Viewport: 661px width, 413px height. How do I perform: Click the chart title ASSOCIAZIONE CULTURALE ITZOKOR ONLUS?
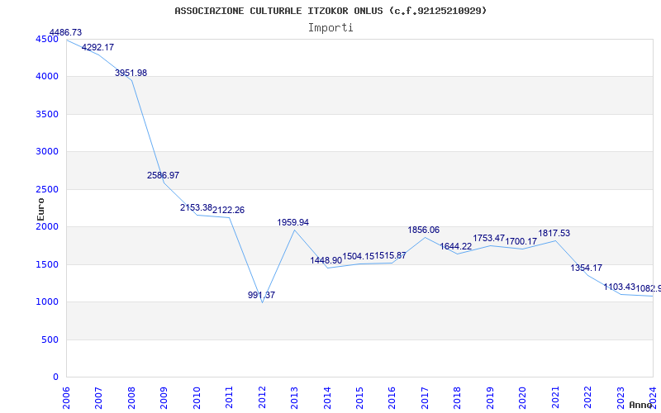(x=331, y=11)
